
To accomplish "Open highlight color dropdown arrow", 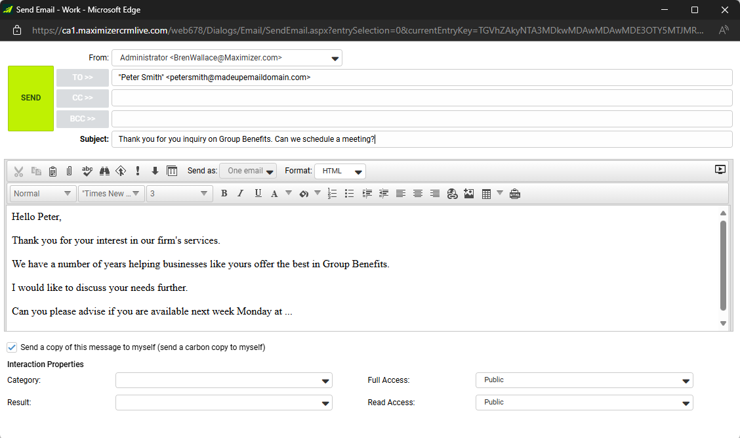I will click(x=318, y=193).
